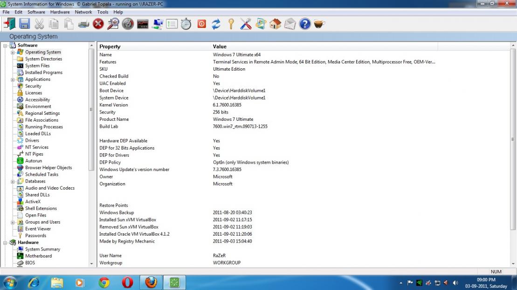The width and height of the screenshot is (517, 290).
Task: Open the Security tree item
Action: 33,86
